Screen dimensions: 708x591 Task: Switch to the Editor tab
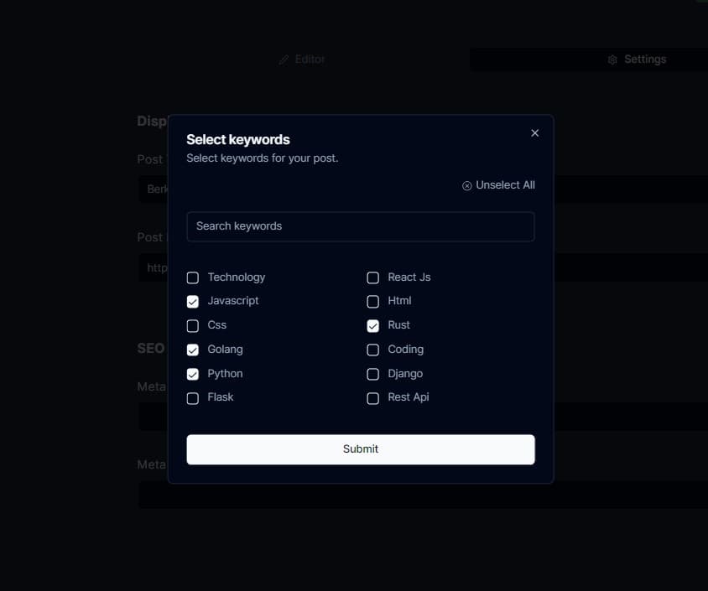[x=302, y=60]
